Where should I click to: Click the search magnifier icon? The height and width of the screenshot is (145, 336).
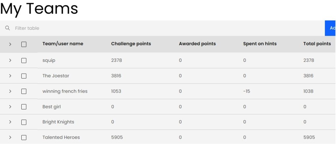coord(7,28)
